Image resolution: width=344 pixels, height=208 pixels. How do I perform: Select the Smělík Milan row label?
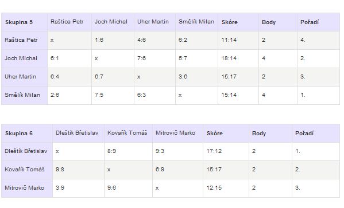tap(24, 95)
